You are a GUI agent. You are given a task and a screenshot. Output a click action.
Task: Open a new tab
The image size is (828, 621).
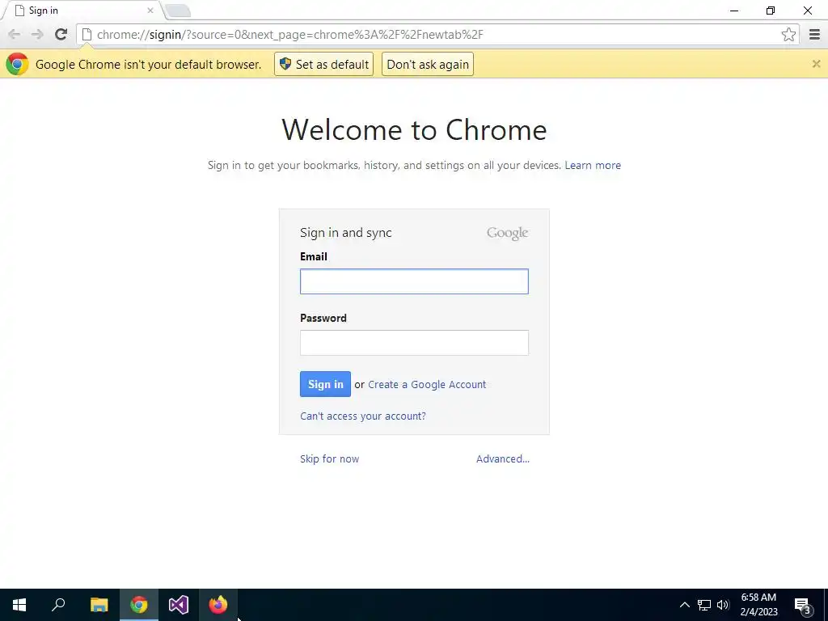[177, 11]
